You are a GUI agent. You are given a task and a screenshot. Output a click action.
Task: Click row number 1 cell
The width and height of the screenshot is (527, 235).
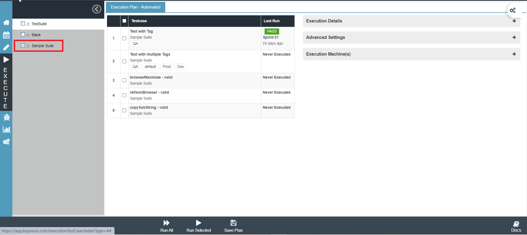pos(114,38)
